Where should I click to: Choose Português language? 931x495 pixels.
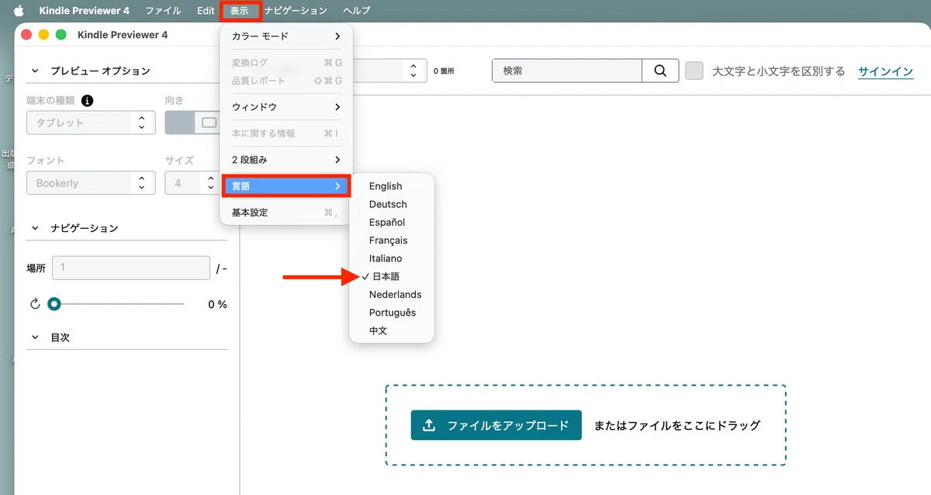pos(392,313)
